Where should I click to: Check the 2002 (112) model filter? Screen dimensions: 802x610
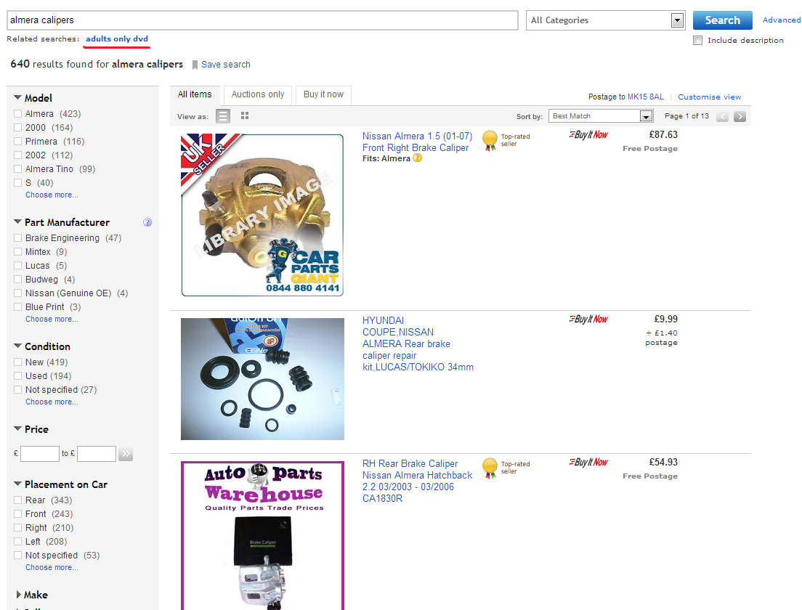(x=18, y=155)
